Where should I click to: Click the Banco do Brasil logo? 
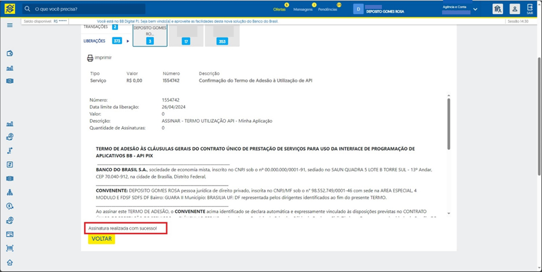coord(9,8)
